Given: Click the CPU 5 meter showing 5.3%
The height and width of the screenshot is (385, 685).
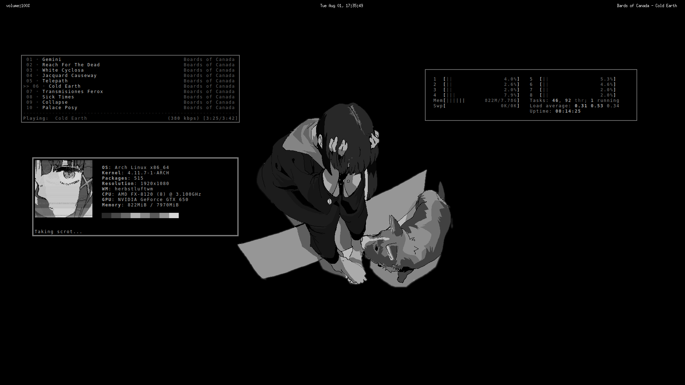Looking at the screenshot, I should pyautogui.click(x=573, y=79).
